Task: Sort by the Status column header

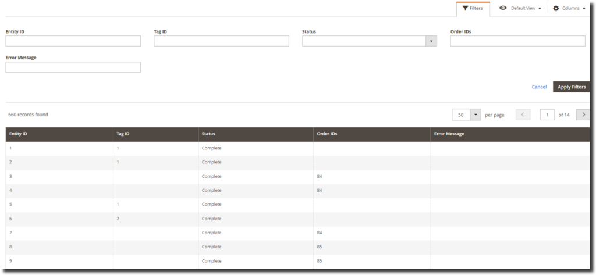Action: (x=208, y=134)
